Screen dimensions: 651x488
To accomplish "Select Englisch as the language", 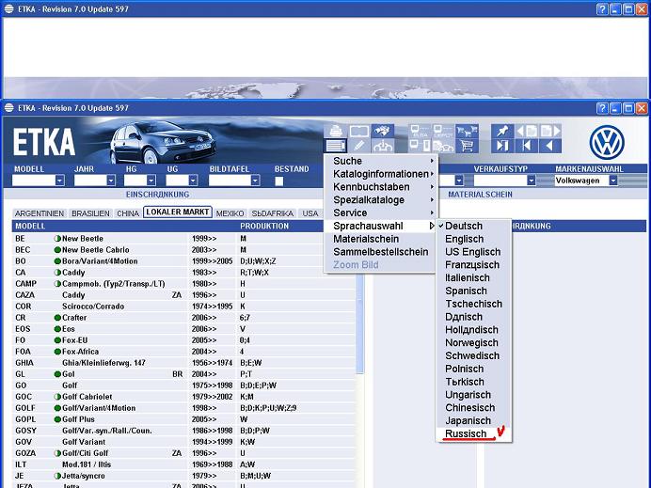I will (x=473, y=239).
